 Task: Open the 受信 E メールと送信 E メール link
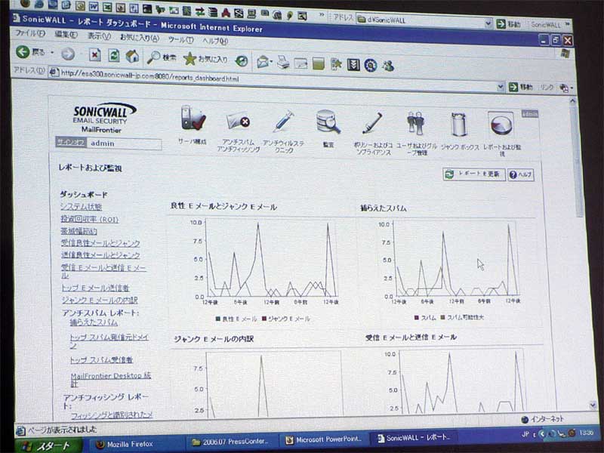[103, 271]
